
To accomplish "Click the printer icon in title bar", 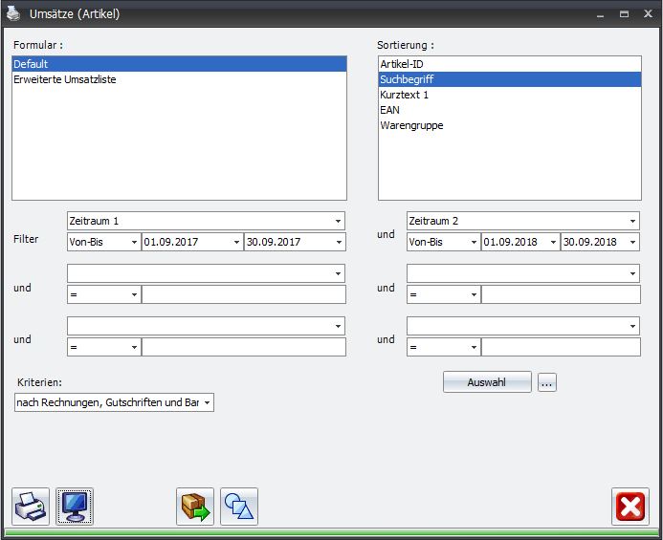I will 14,14.
